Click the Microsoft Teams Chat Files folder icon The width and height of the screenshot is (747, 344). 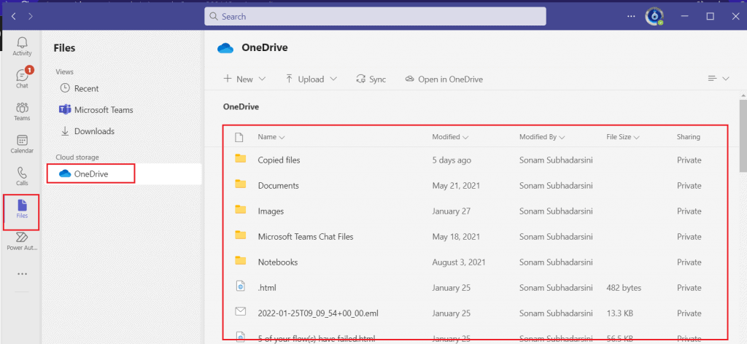[241, 235]
